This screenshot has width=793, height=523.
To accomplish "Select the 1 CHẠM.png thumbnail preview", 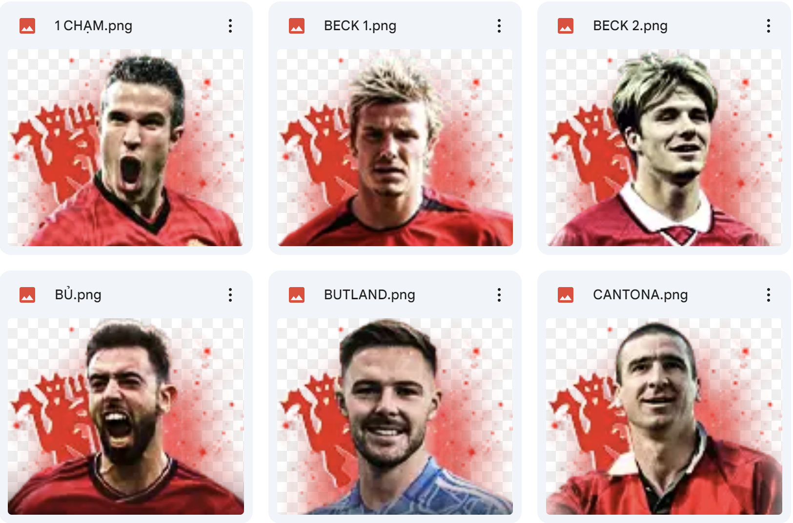I will point(126,147).
